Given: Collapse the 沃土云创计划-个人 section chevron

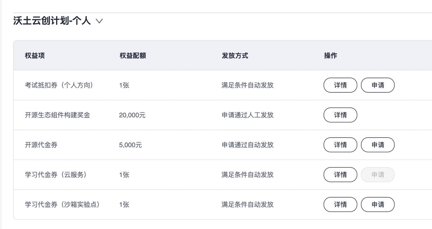Looking at the screenshot, I should click(x=99, y=21).
